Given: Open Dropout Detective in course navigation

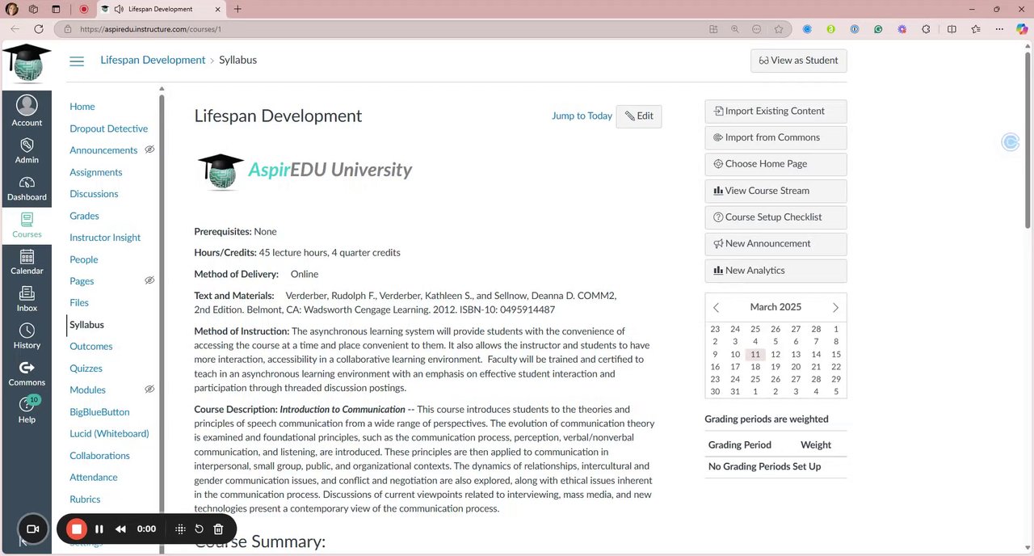Looking at the screenshot, I should point(109,128).
